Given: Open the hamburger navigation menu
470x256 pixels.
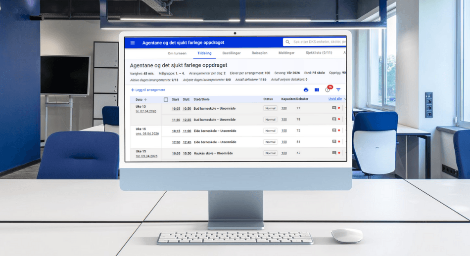Looking at the screenshot, I should click(x=133, y=43).
